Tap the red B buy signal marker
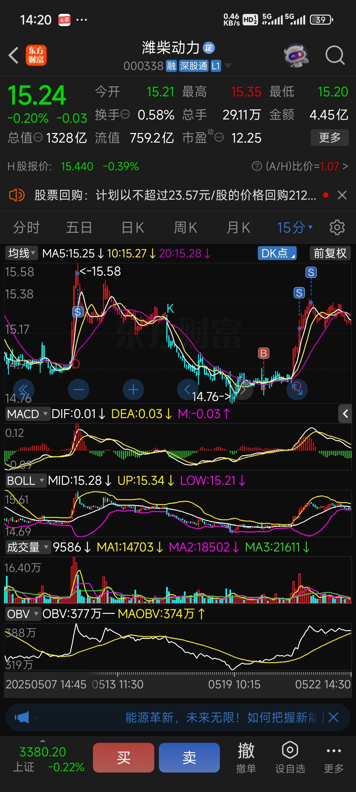This screenshot has height=792, width=356. 264,353
